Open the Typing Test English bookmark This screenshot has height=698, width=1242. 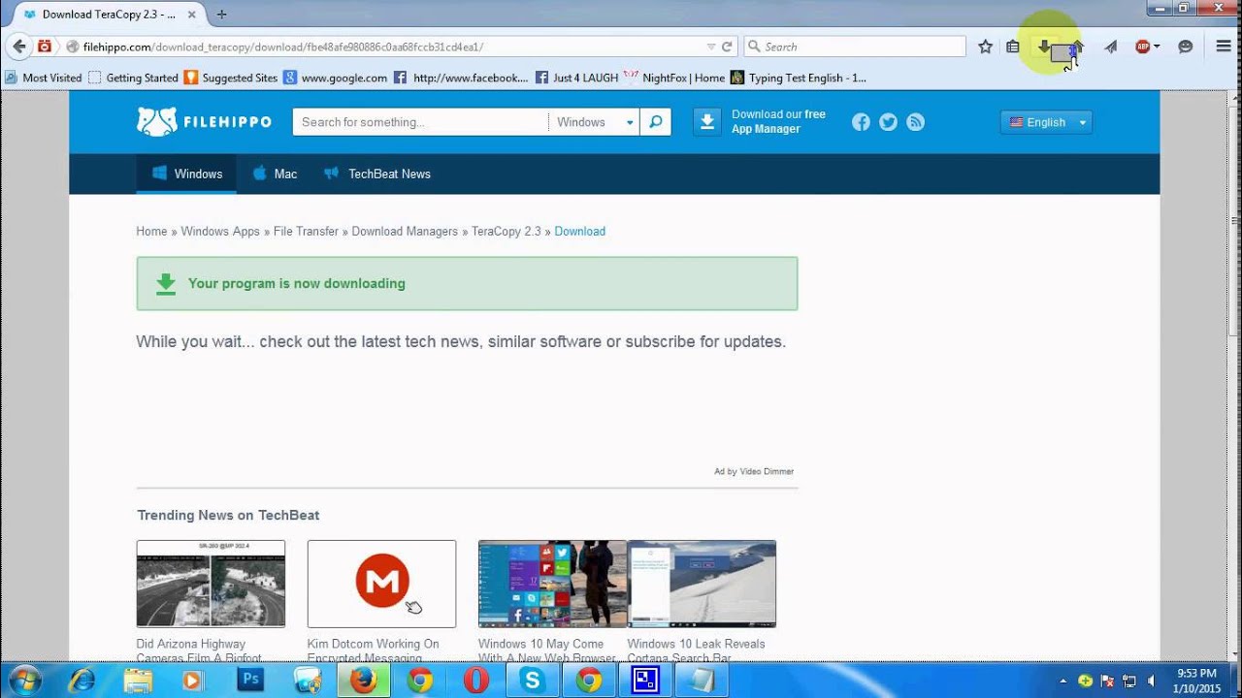coord(799,78)
